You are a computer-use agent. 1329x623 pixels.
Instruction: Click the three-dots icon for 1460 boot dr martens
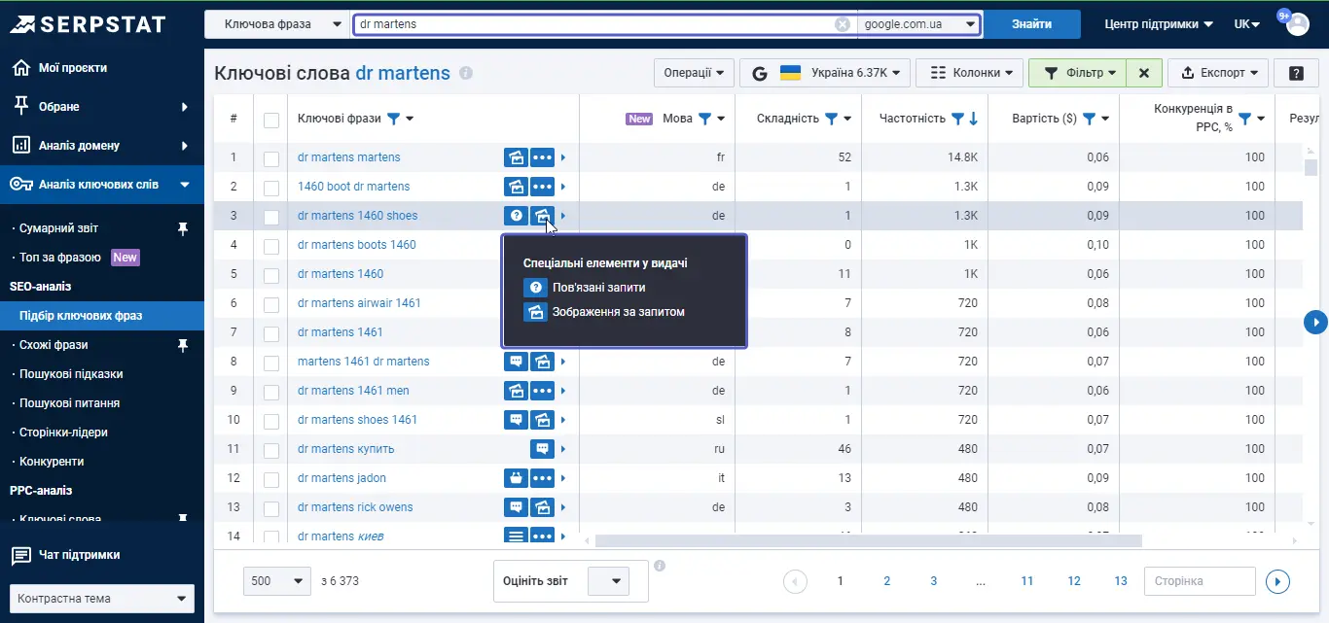click(x=542, y=187)
